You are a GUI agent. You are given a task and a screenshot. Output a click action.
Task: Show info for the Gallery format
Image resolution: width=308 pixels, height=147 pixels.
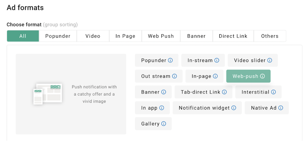(x=164, y=124)
